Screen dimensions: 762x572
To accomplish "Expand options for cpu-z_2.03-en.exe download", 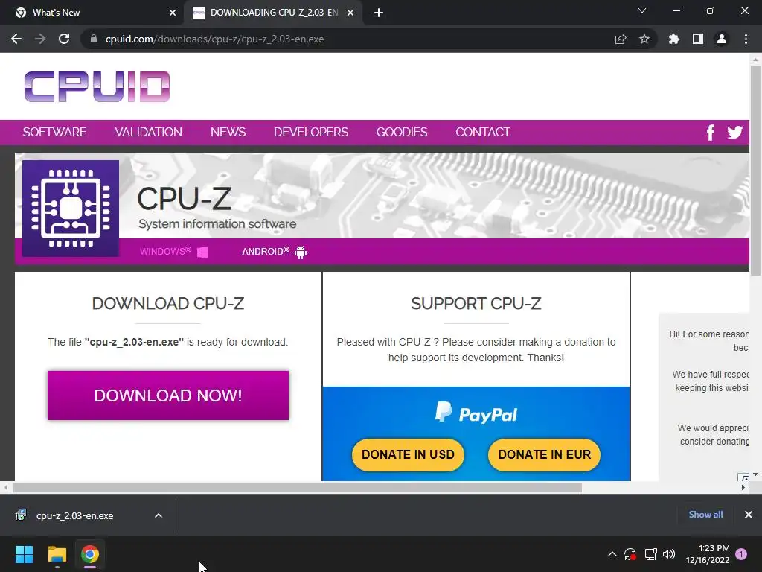I will tap(159, 515).
